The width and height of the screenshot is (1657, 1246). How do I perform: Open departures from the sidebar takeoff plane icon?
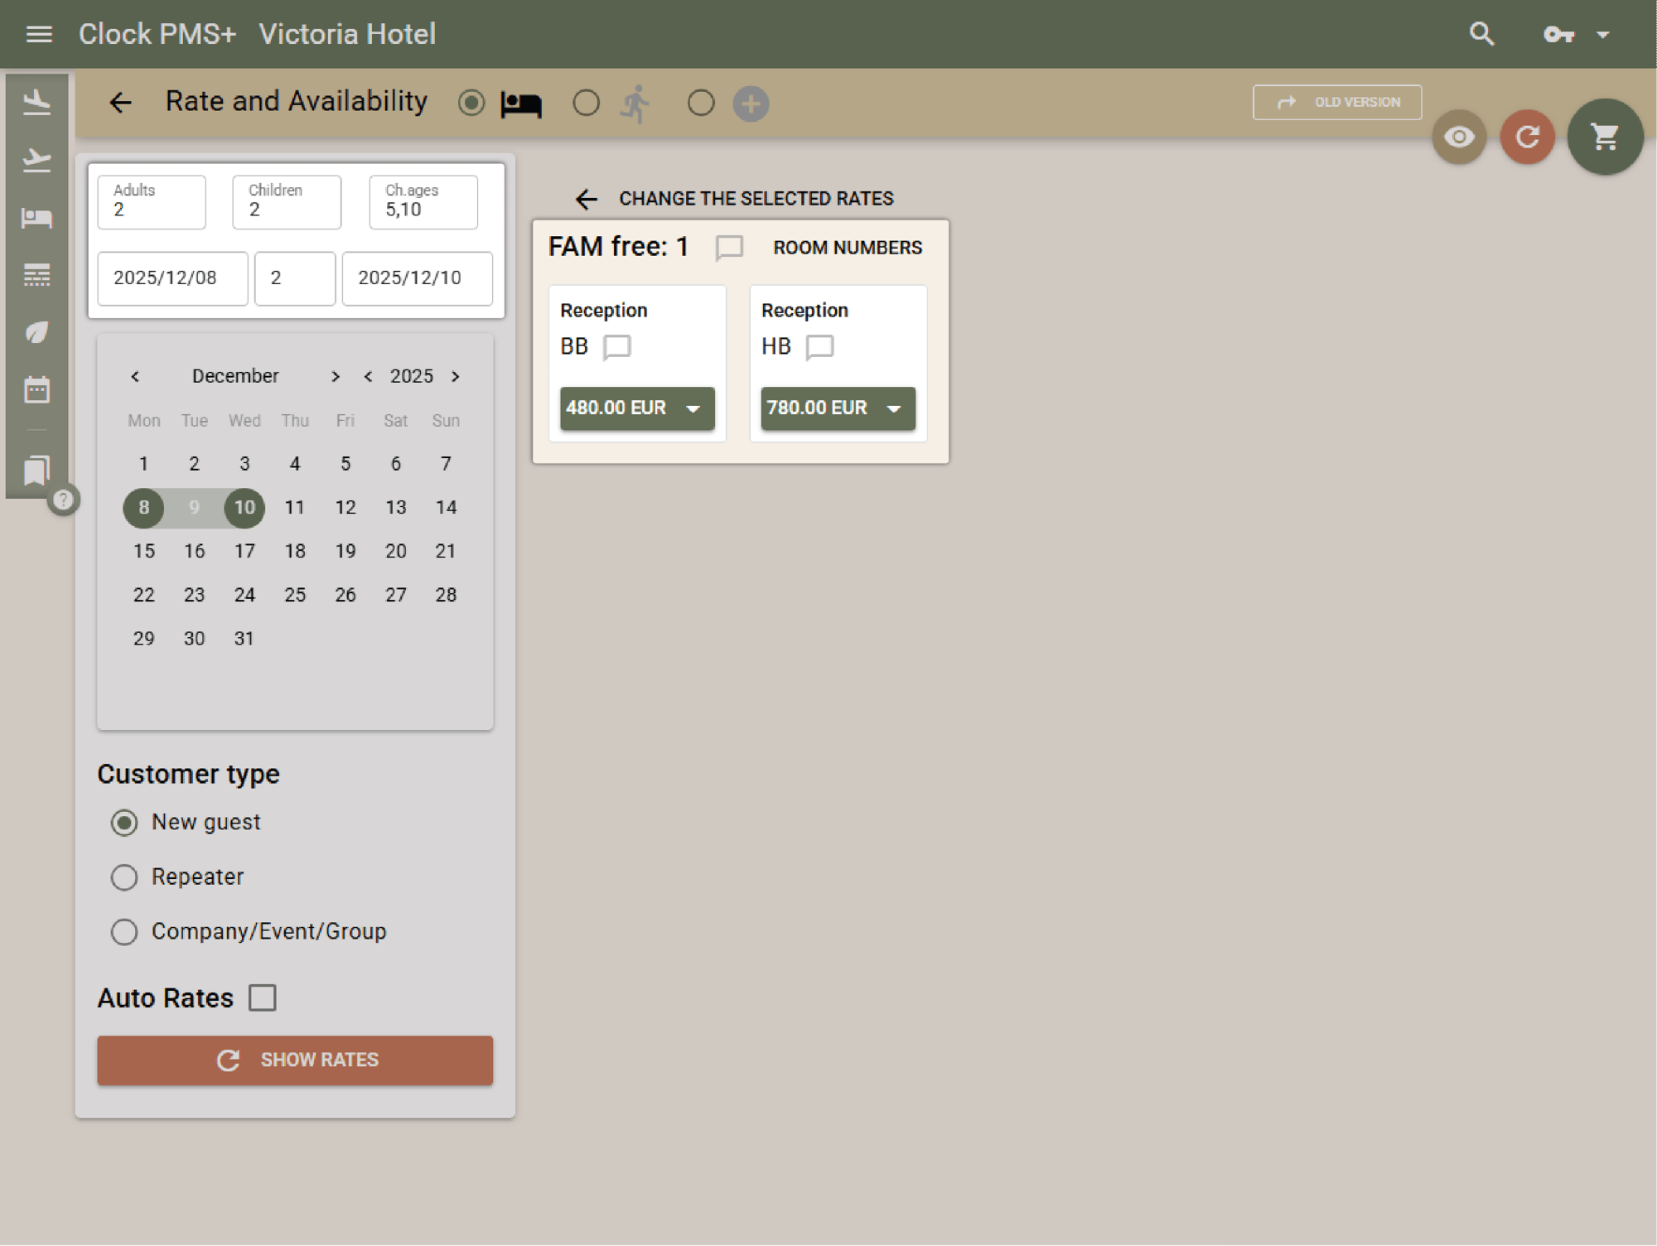click(36, 160)
